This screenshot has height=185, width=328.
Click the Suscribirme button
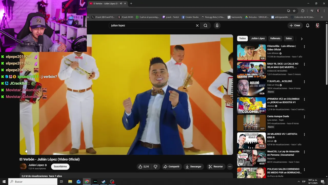point(60,166)
